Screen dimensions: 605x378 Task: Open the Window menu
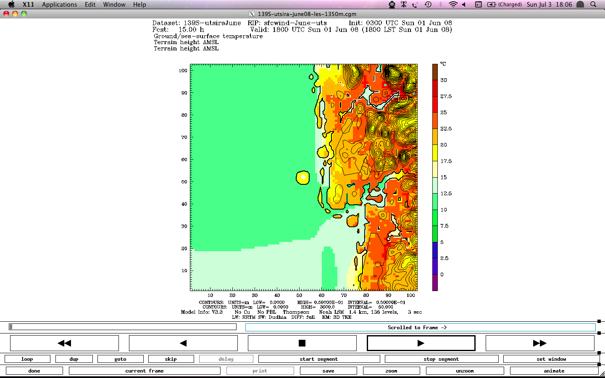pyautogui.click(x=114, y=5)
